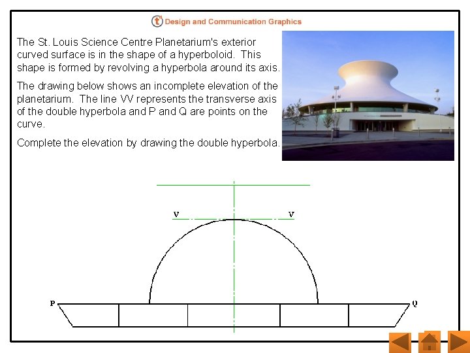Click the right V label

pyautogui.click(x=291, y=214)
